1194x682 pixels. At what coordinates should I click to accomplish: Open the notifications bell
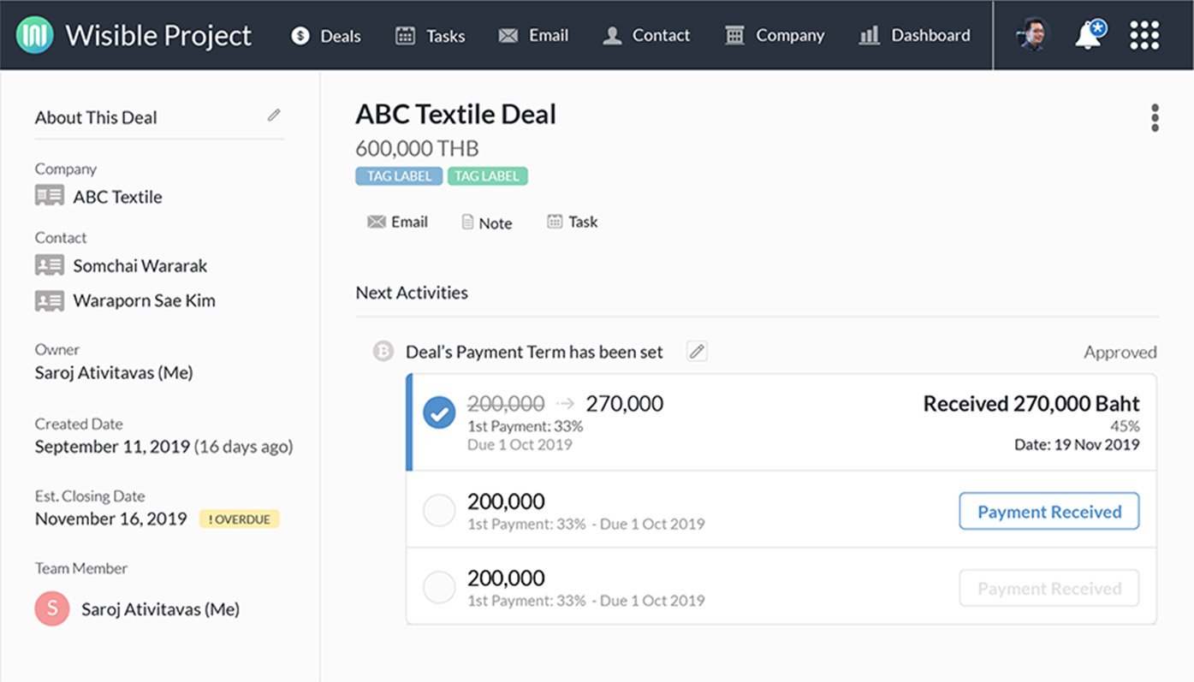(1090, 35)
